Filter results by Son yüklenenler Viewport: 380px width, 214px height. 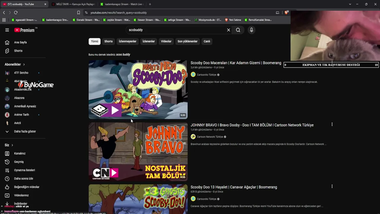coord(188,41)
